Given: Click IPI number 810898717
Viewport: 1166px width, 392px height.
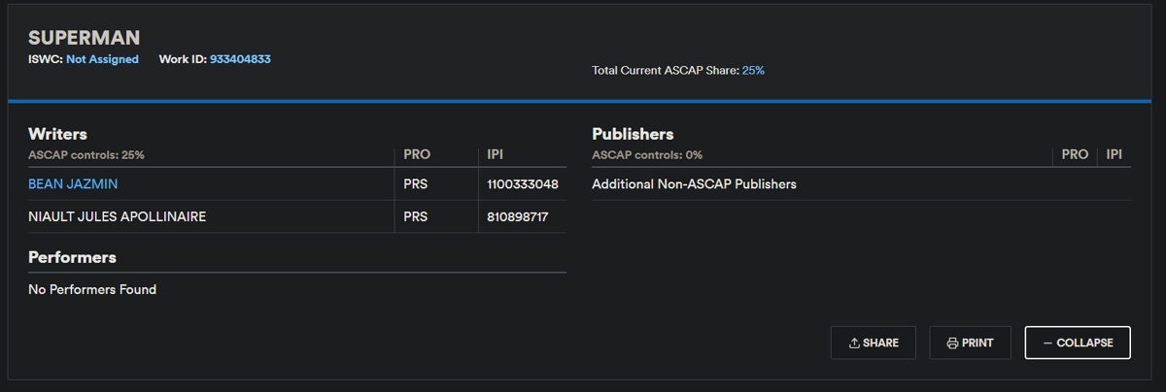Looking at the screenshot, I should pyautogui.click(x=518, y=216).
